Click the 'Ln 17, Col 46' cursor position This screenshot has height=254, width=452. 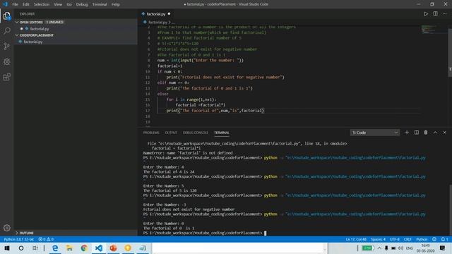[x=356, y=239]
